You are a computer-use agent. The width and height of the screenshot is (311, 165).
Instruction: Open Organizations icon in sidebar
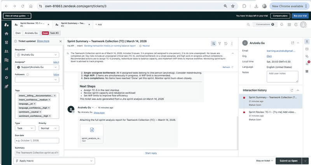6,60
